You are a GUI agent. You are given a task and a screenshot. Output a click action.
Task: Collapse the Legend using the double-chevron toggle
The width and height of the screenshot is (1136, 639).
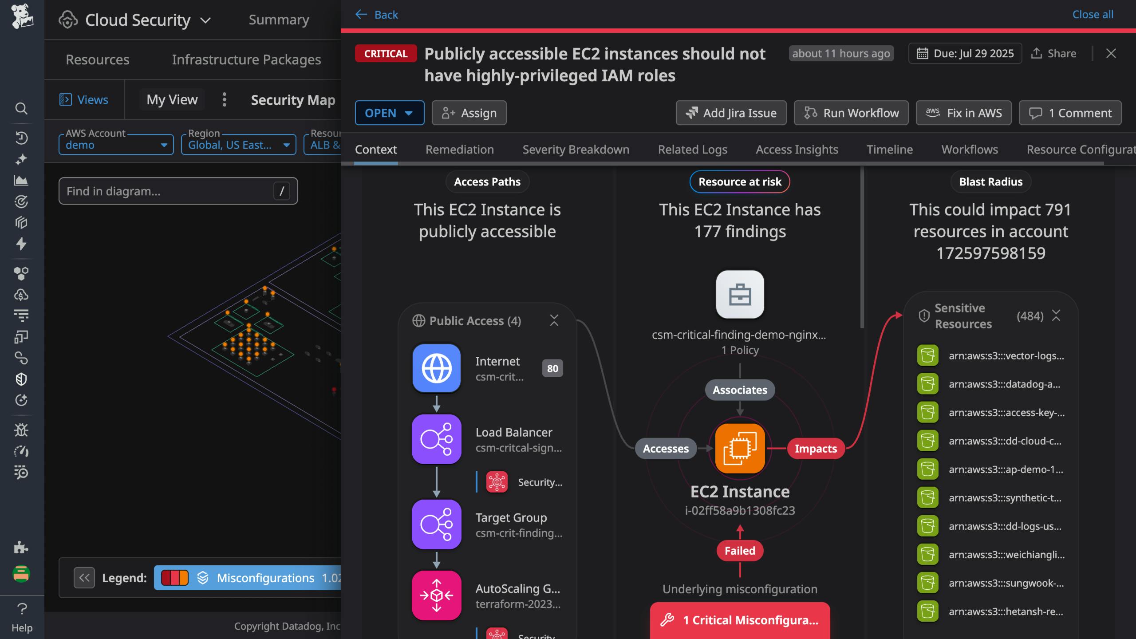tap(84, 578)
